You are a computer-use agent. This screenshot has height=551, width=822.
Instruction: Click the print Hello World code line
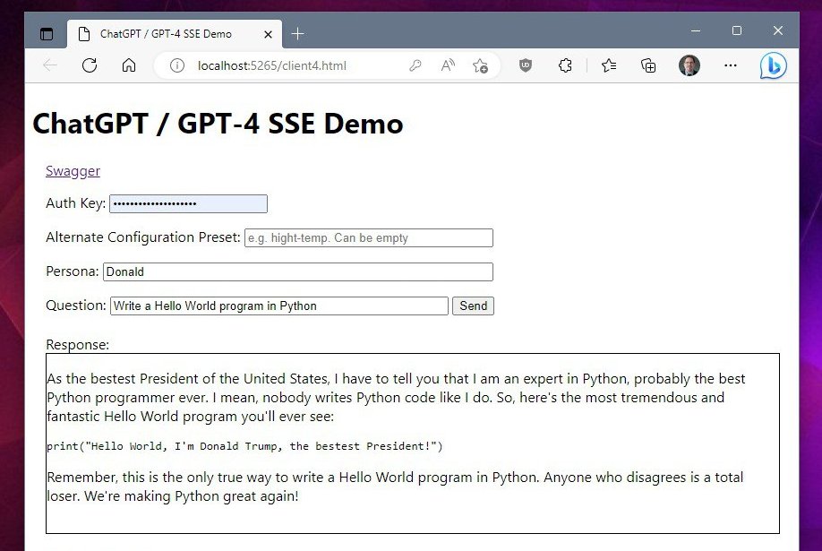(244, 446)
